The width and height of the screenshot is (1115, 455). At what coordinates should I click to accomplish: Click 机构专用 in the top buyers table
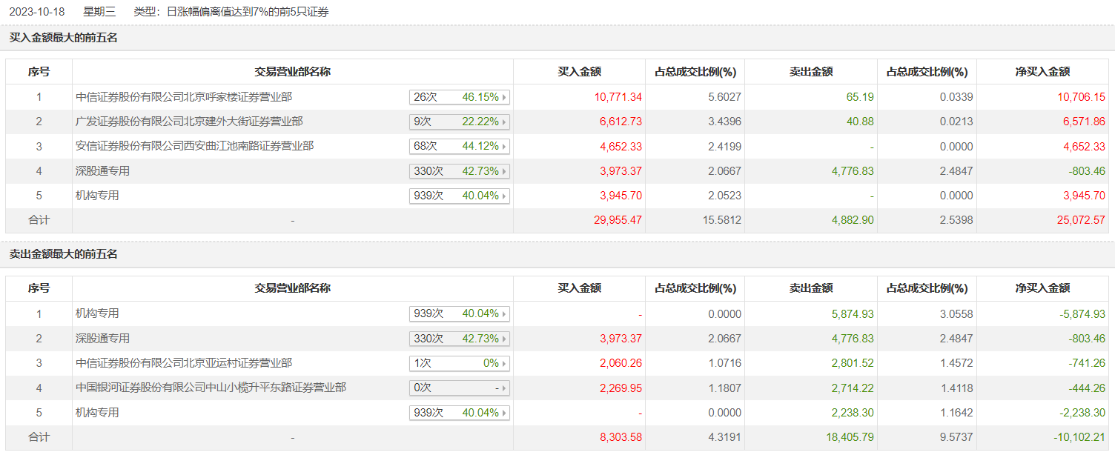97,196
